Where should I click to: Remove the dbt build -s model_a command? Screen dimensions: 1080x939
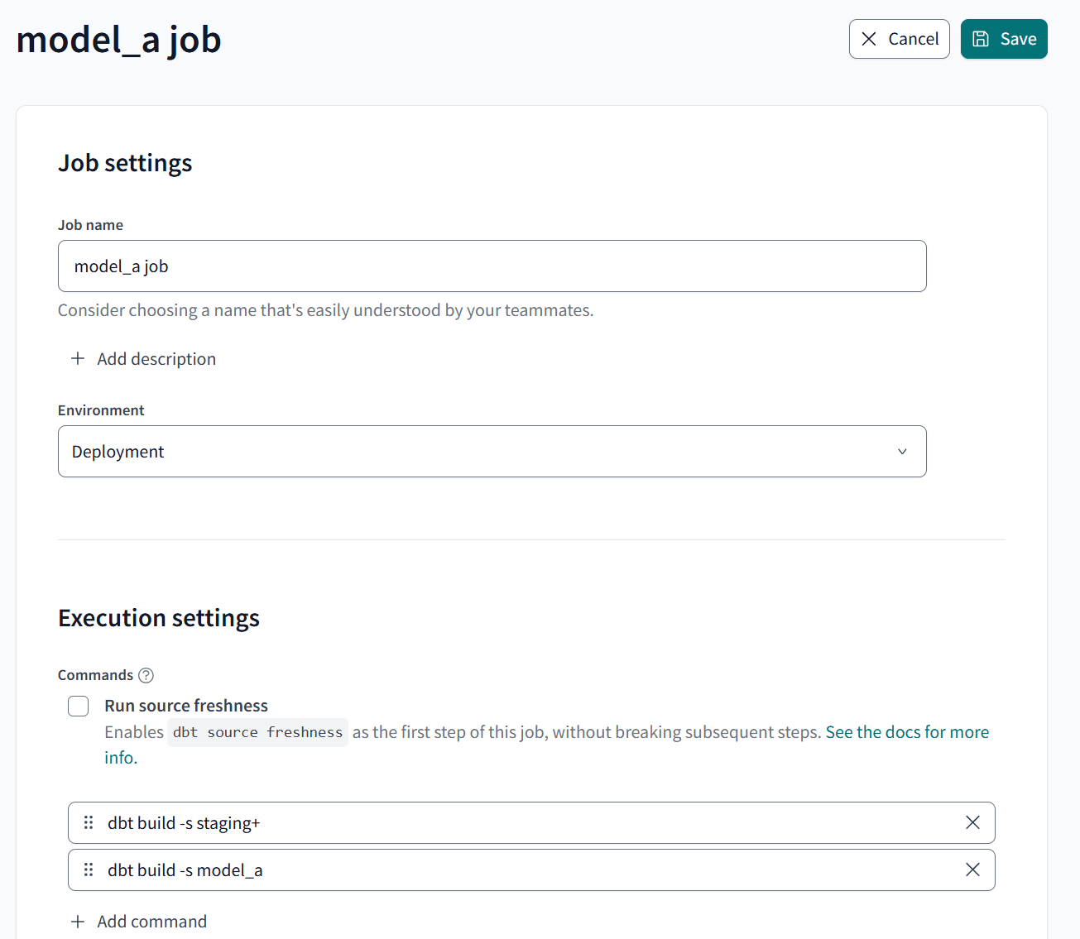coord(972,870)
